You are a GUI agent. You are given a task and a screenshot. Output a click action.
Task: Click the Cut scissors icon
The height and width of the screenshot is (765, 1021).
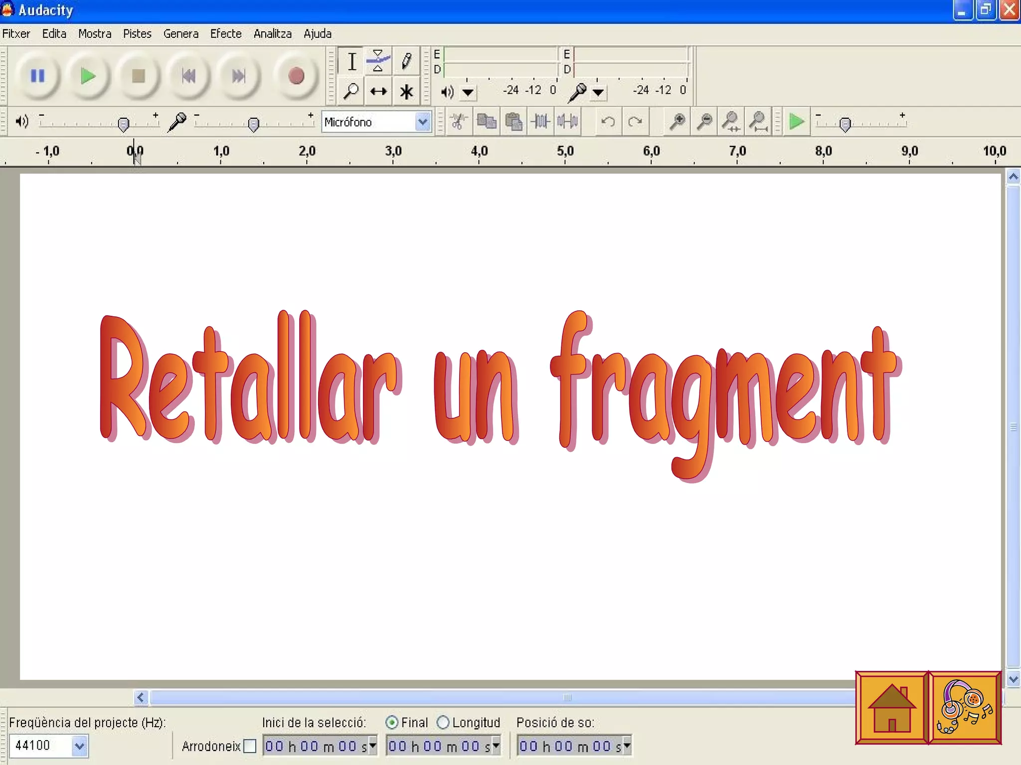point(459,122)
